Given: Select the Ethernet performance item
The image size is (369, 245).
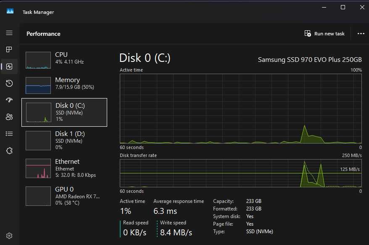Looking at the screenshot, I should (64, 168).
